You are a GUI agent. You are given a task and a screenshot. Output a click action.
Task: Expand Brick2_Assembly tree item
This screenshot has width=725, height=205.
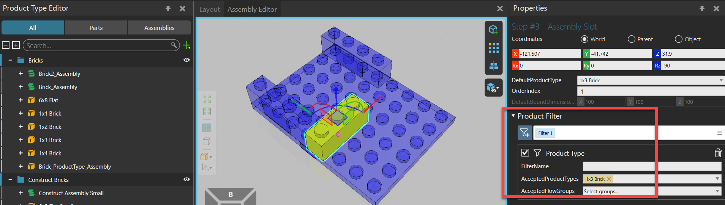[x=21, y=74]
